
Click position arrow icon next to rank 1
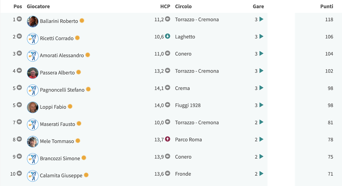(x=19, y=19)
